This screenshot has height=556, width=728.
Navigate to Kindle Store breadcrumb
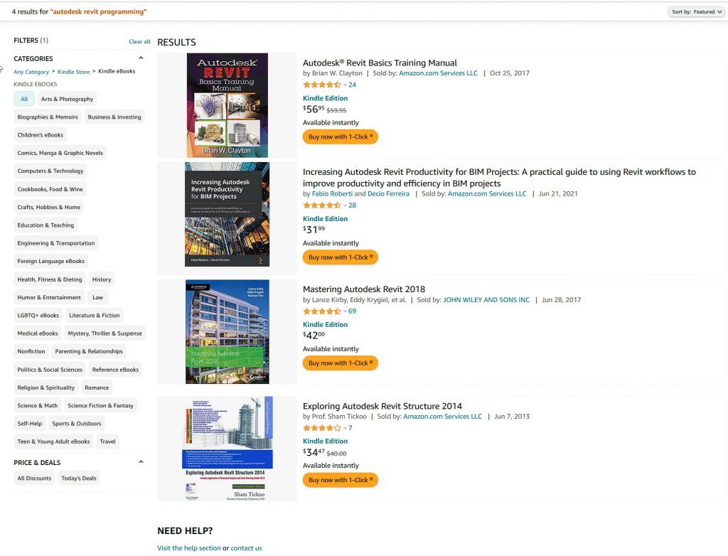74,71
